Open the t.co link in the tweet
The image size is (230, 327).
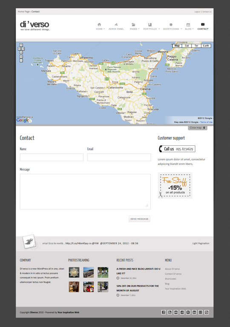click(x=77, y=243)
